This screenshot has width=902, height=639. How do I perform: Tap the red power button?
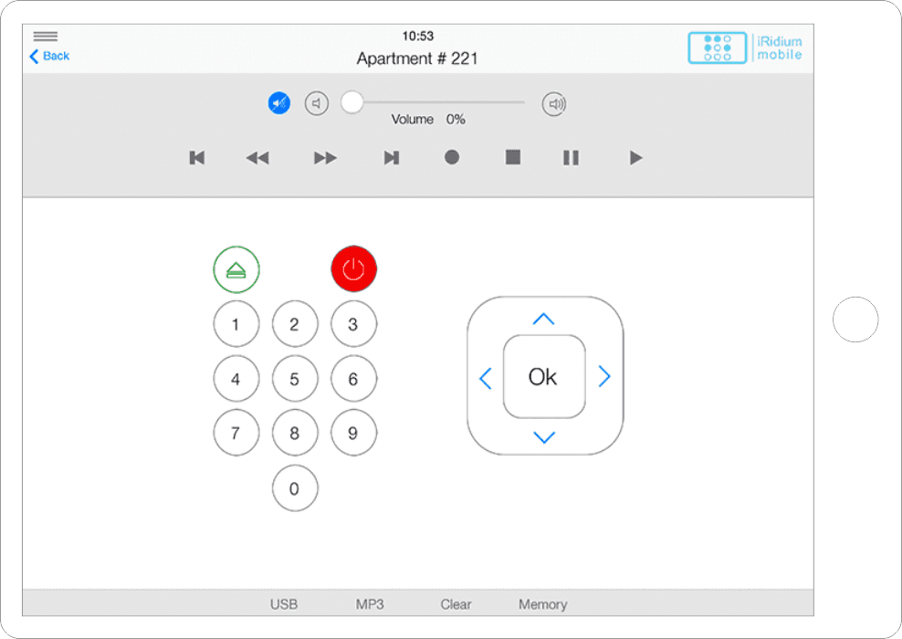click(353, 269)
